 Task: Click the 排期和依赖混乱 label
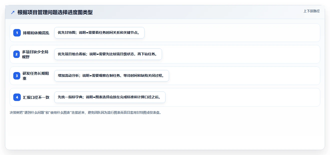(x=36, y=33)
